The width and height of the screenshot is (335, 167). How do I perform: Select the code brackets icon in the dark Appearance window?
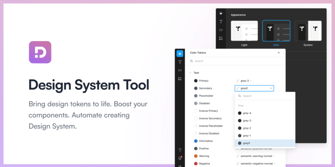pyautogui.click(x=221, y=30)
